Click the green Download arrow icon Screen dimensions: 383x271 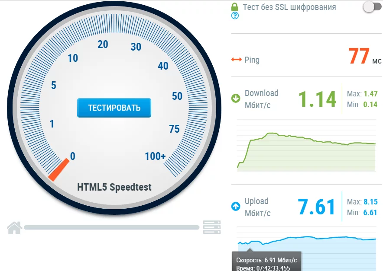coord(236,99)
